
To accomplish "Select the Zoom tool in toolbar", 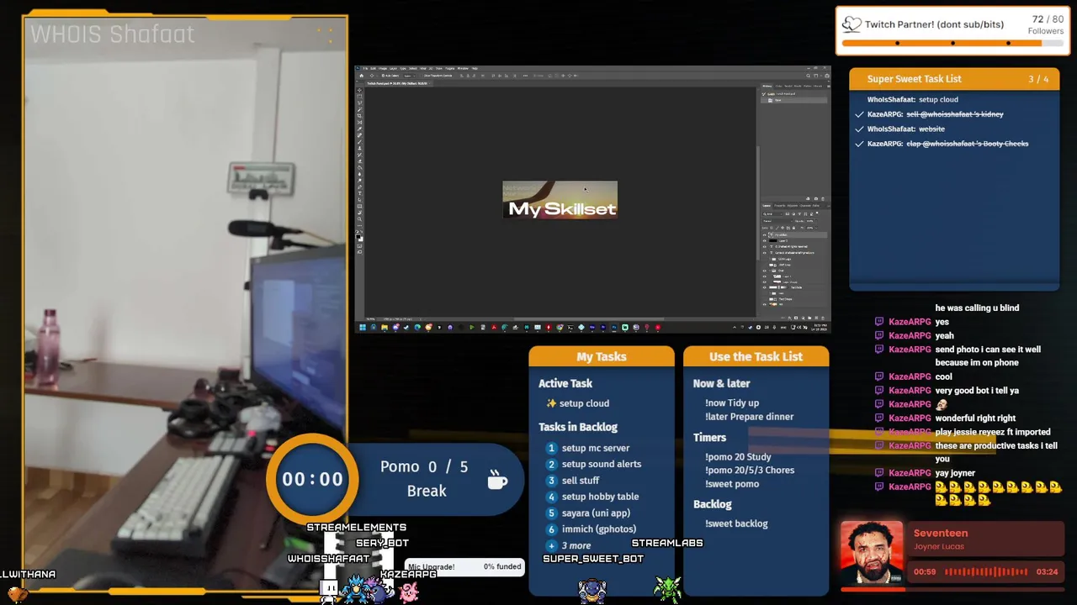I will [x=359, y=219].
